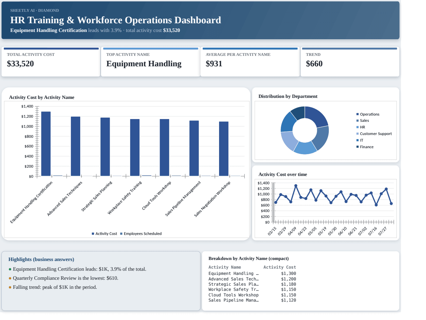Click the Advanced Sales Tech… table row
The height and width of the screenshot is (320, 426).
[x=252, y=279]
